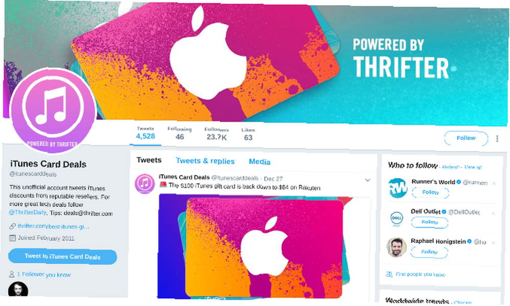Click the tweet author's small avatar icon

click(144, 183)
